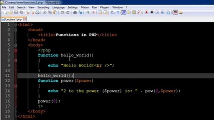Open the Replace dialog icon
The image size is (214, 120).
(81, 12)
